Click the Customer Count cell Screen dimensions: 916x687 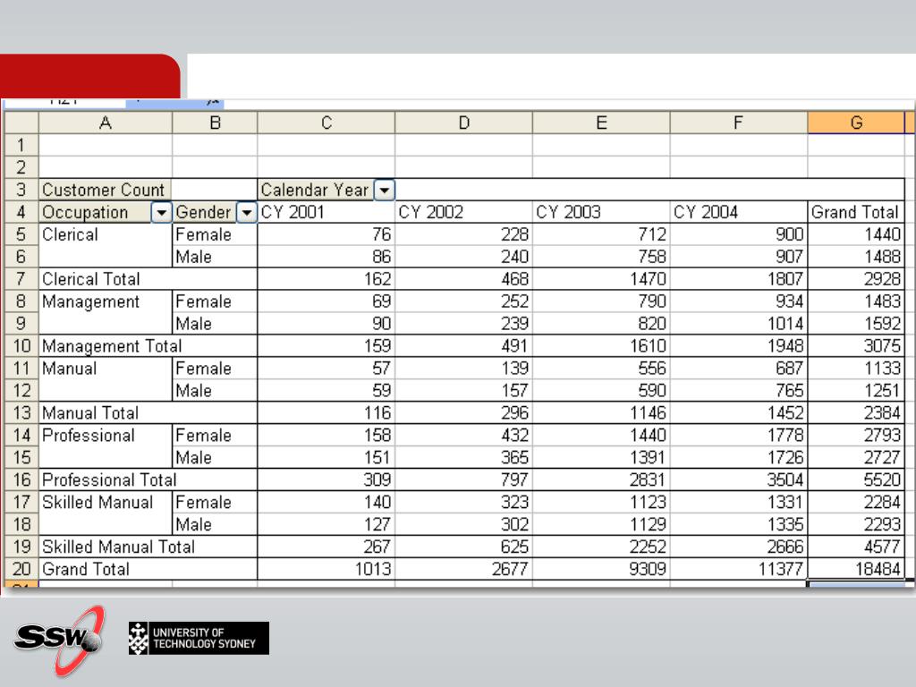click(106, 190)
